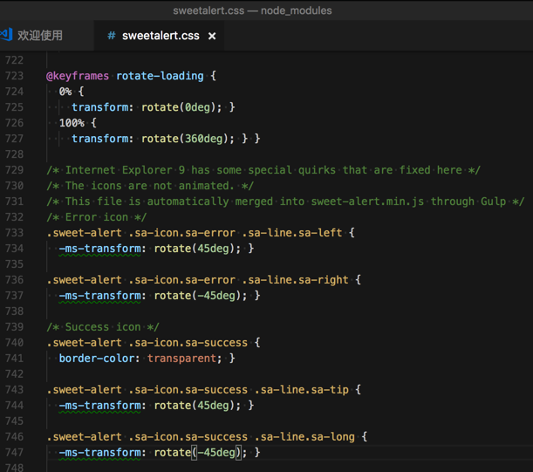Switch to the 欢迎使用 tab
The width and height of the screenshot is (533, 472).
click(40, 36)
